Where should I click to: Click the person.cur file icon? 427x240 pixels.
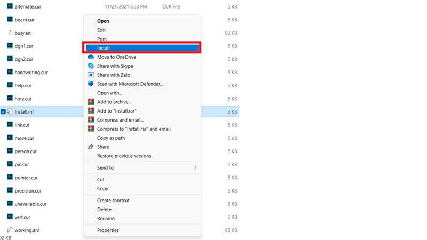pos(10,151)
